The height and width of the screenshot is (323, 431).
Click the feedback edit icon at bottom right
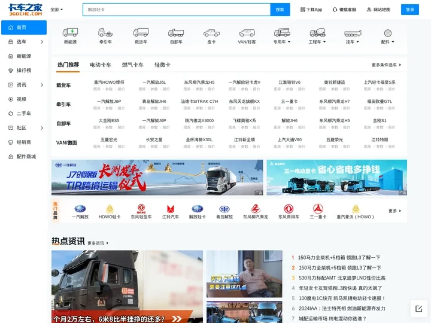point(418,309)
